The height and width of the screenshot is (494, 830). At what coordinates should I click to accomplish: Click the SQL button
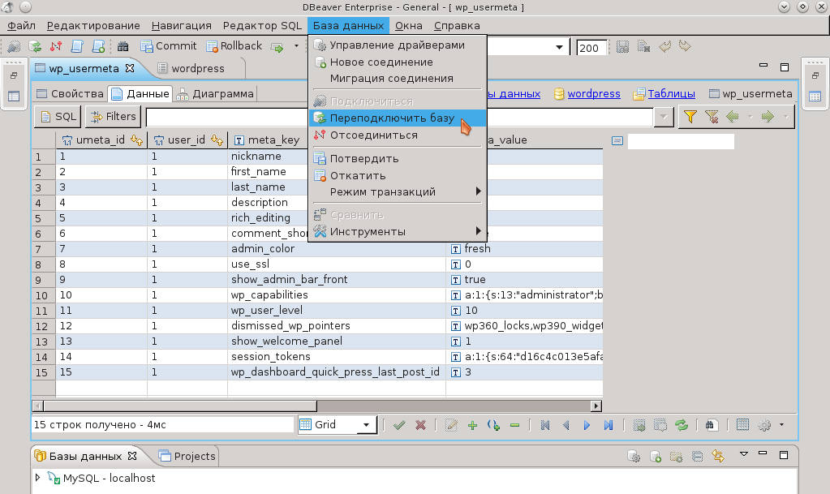click(x=58, y=117)
